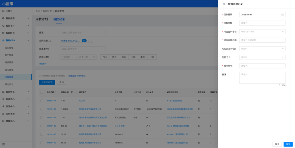Check the first row dated 2022-01-14
This screenshot has width=295, height=148.
point(42,101)
